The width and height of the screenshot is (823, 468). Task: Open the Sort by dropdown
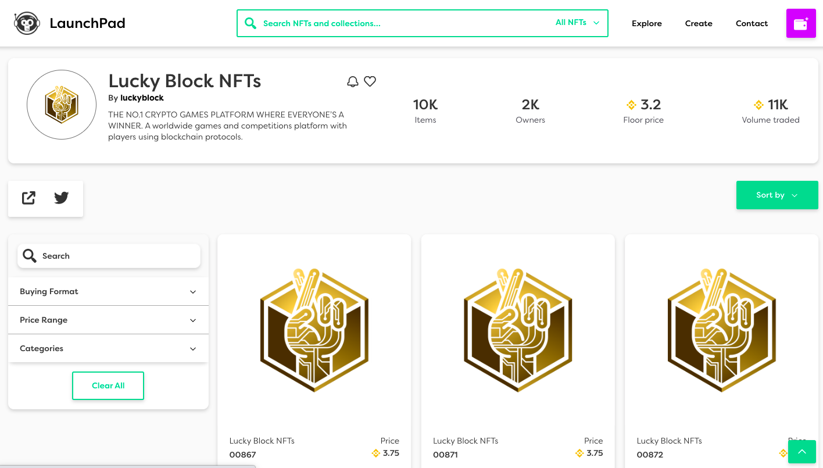(777, 195)
